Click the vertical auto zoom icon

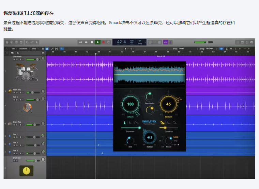point(227,49)
